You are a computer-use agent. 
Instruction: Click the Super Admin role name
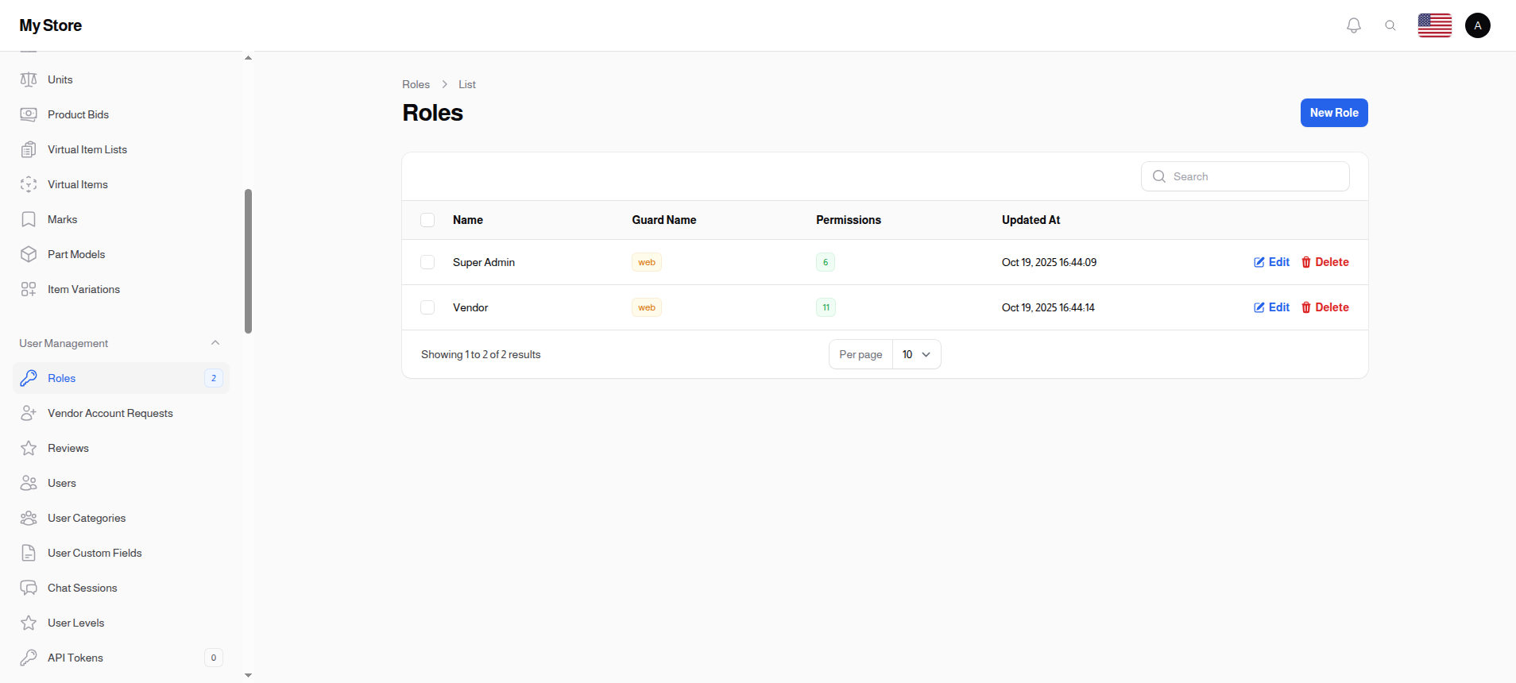click(x=484, y=262)
